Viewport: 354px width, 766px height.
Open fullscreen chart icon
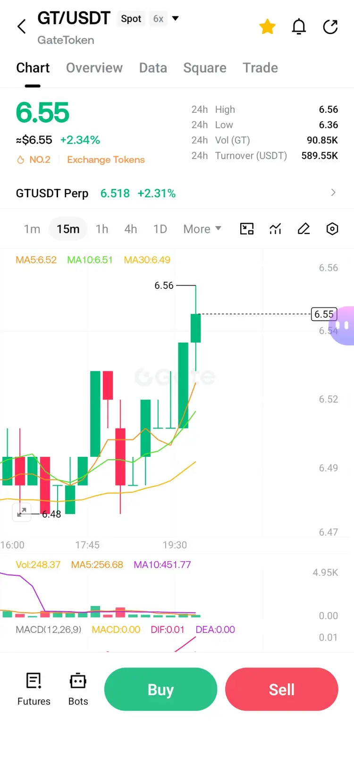[x=247, y=229]
